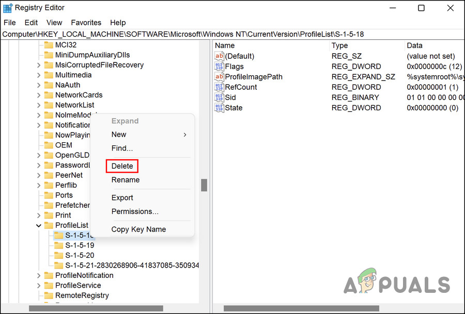
Task: Select the REG_EXPAND_SZ type cell
Action: point(363,77)
